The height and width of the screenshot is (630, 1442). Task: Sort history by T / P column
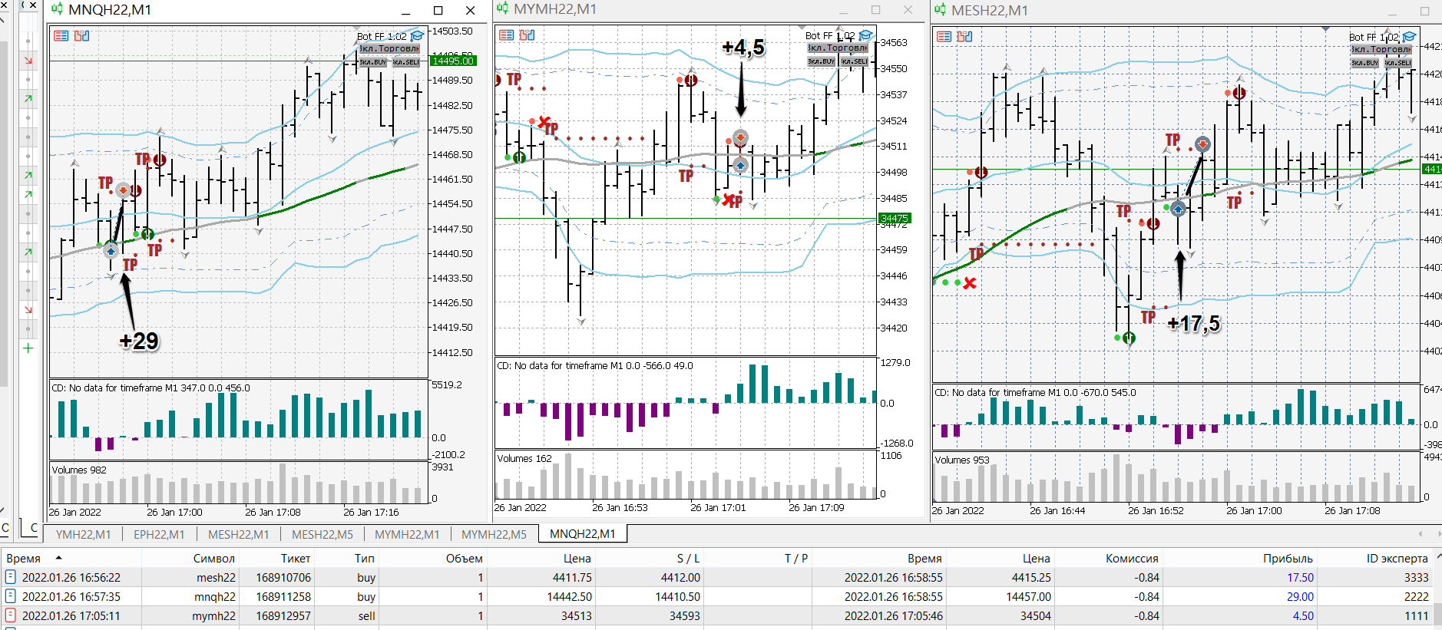[x=796, y=559]
